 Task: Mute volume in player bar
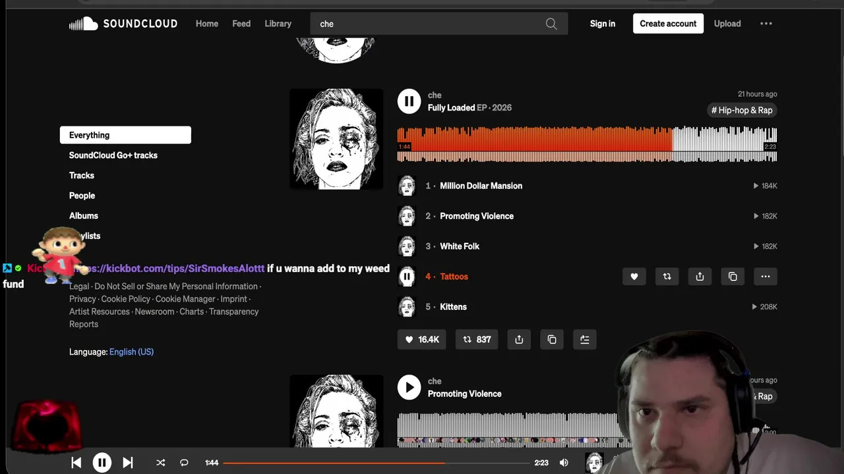[564, 463]
